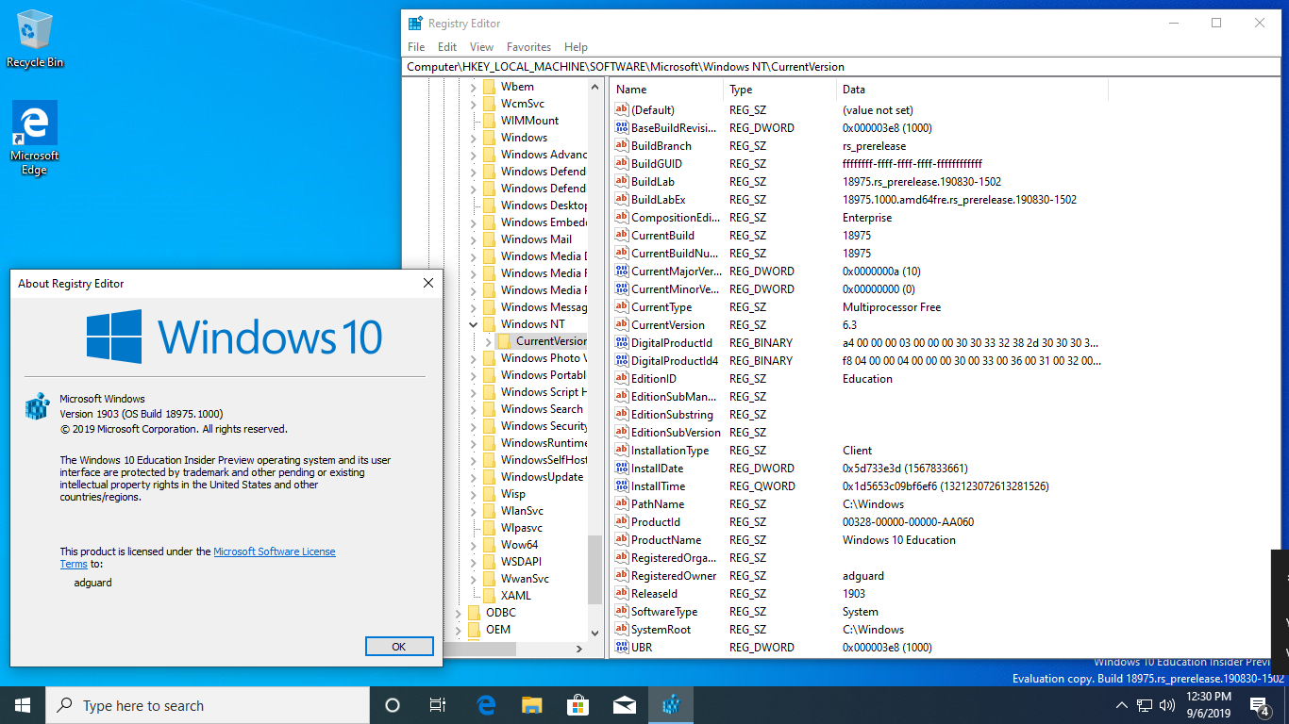Sort values by Name column header

click(666, 89)
